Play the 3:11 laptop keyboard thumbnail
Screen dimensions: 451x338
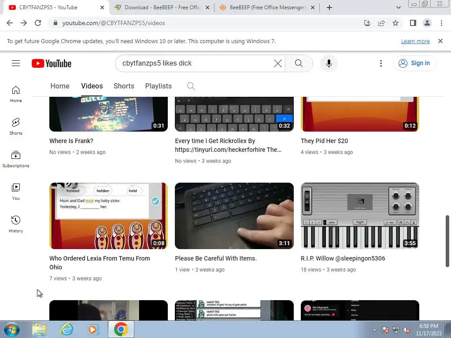point(234,216)
